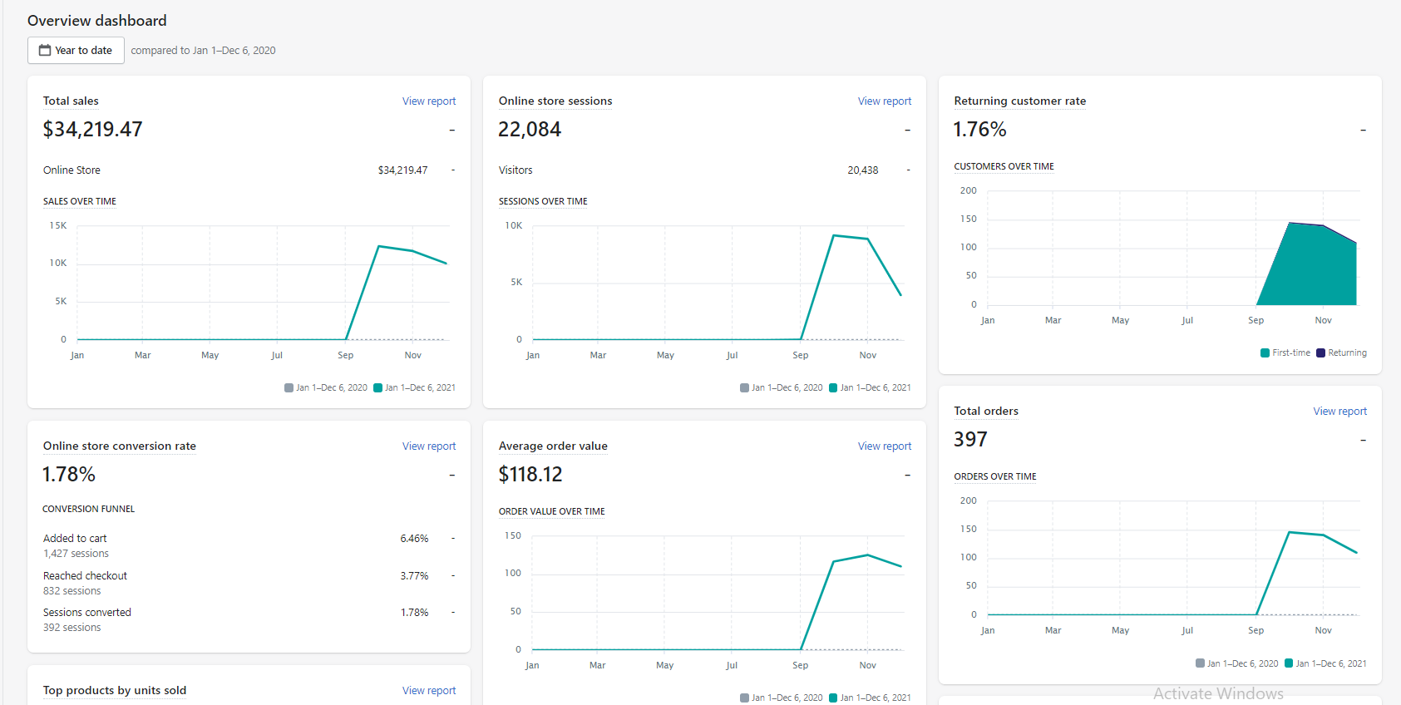Image resolution: width=1401 pixels, height=705 pixels.
Task: Click the SESSIONS OVER TIME label
Action: [543, 202]
